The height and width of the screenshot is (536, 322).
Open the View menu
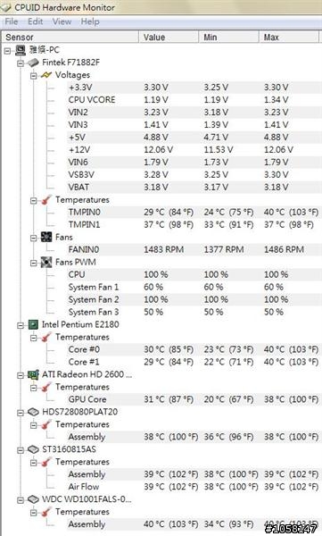62,21
